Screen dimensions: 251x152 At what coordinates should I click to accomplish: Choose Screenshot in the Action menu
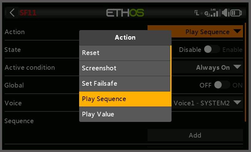click(x=124, y=68)
